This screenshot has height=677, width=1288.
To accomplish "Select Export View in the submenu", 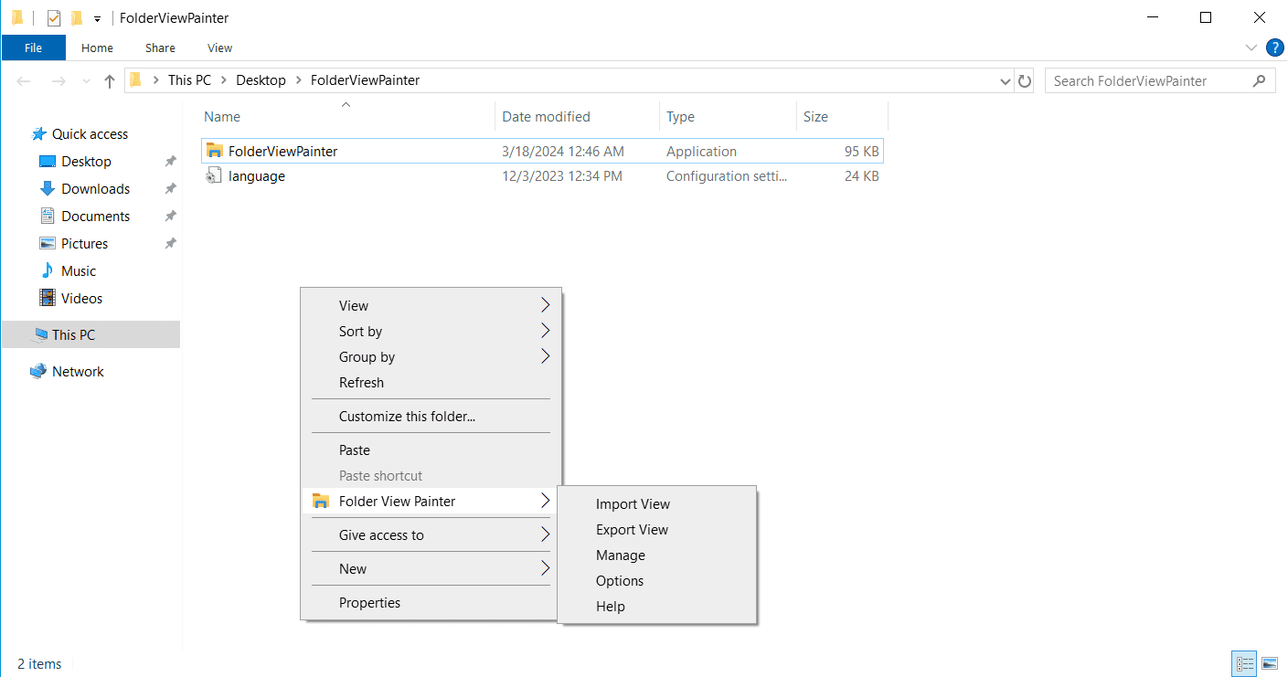I will point(632,530).
